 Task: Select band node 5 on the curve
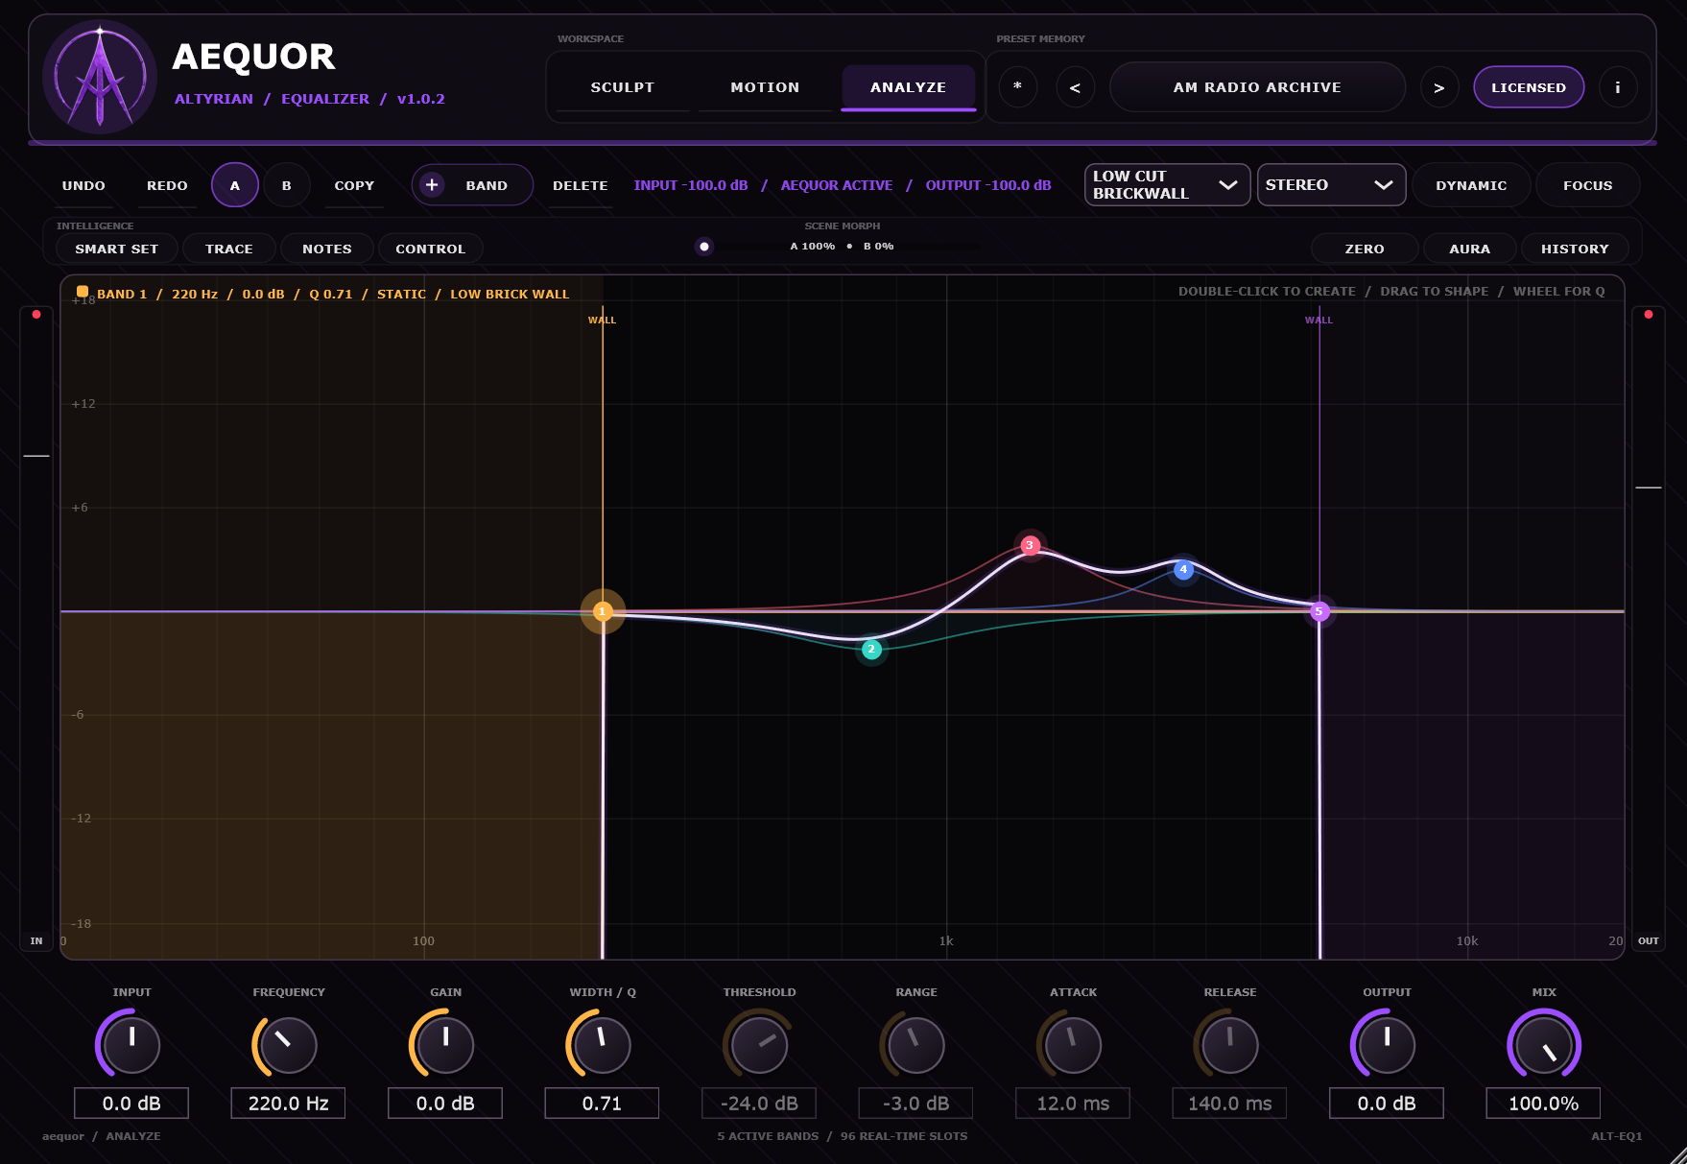[x=1319, y=611]
